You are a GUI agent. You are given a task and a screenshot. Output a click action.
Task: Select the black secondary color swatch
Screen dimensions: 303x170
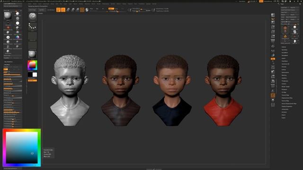[30, 75]
